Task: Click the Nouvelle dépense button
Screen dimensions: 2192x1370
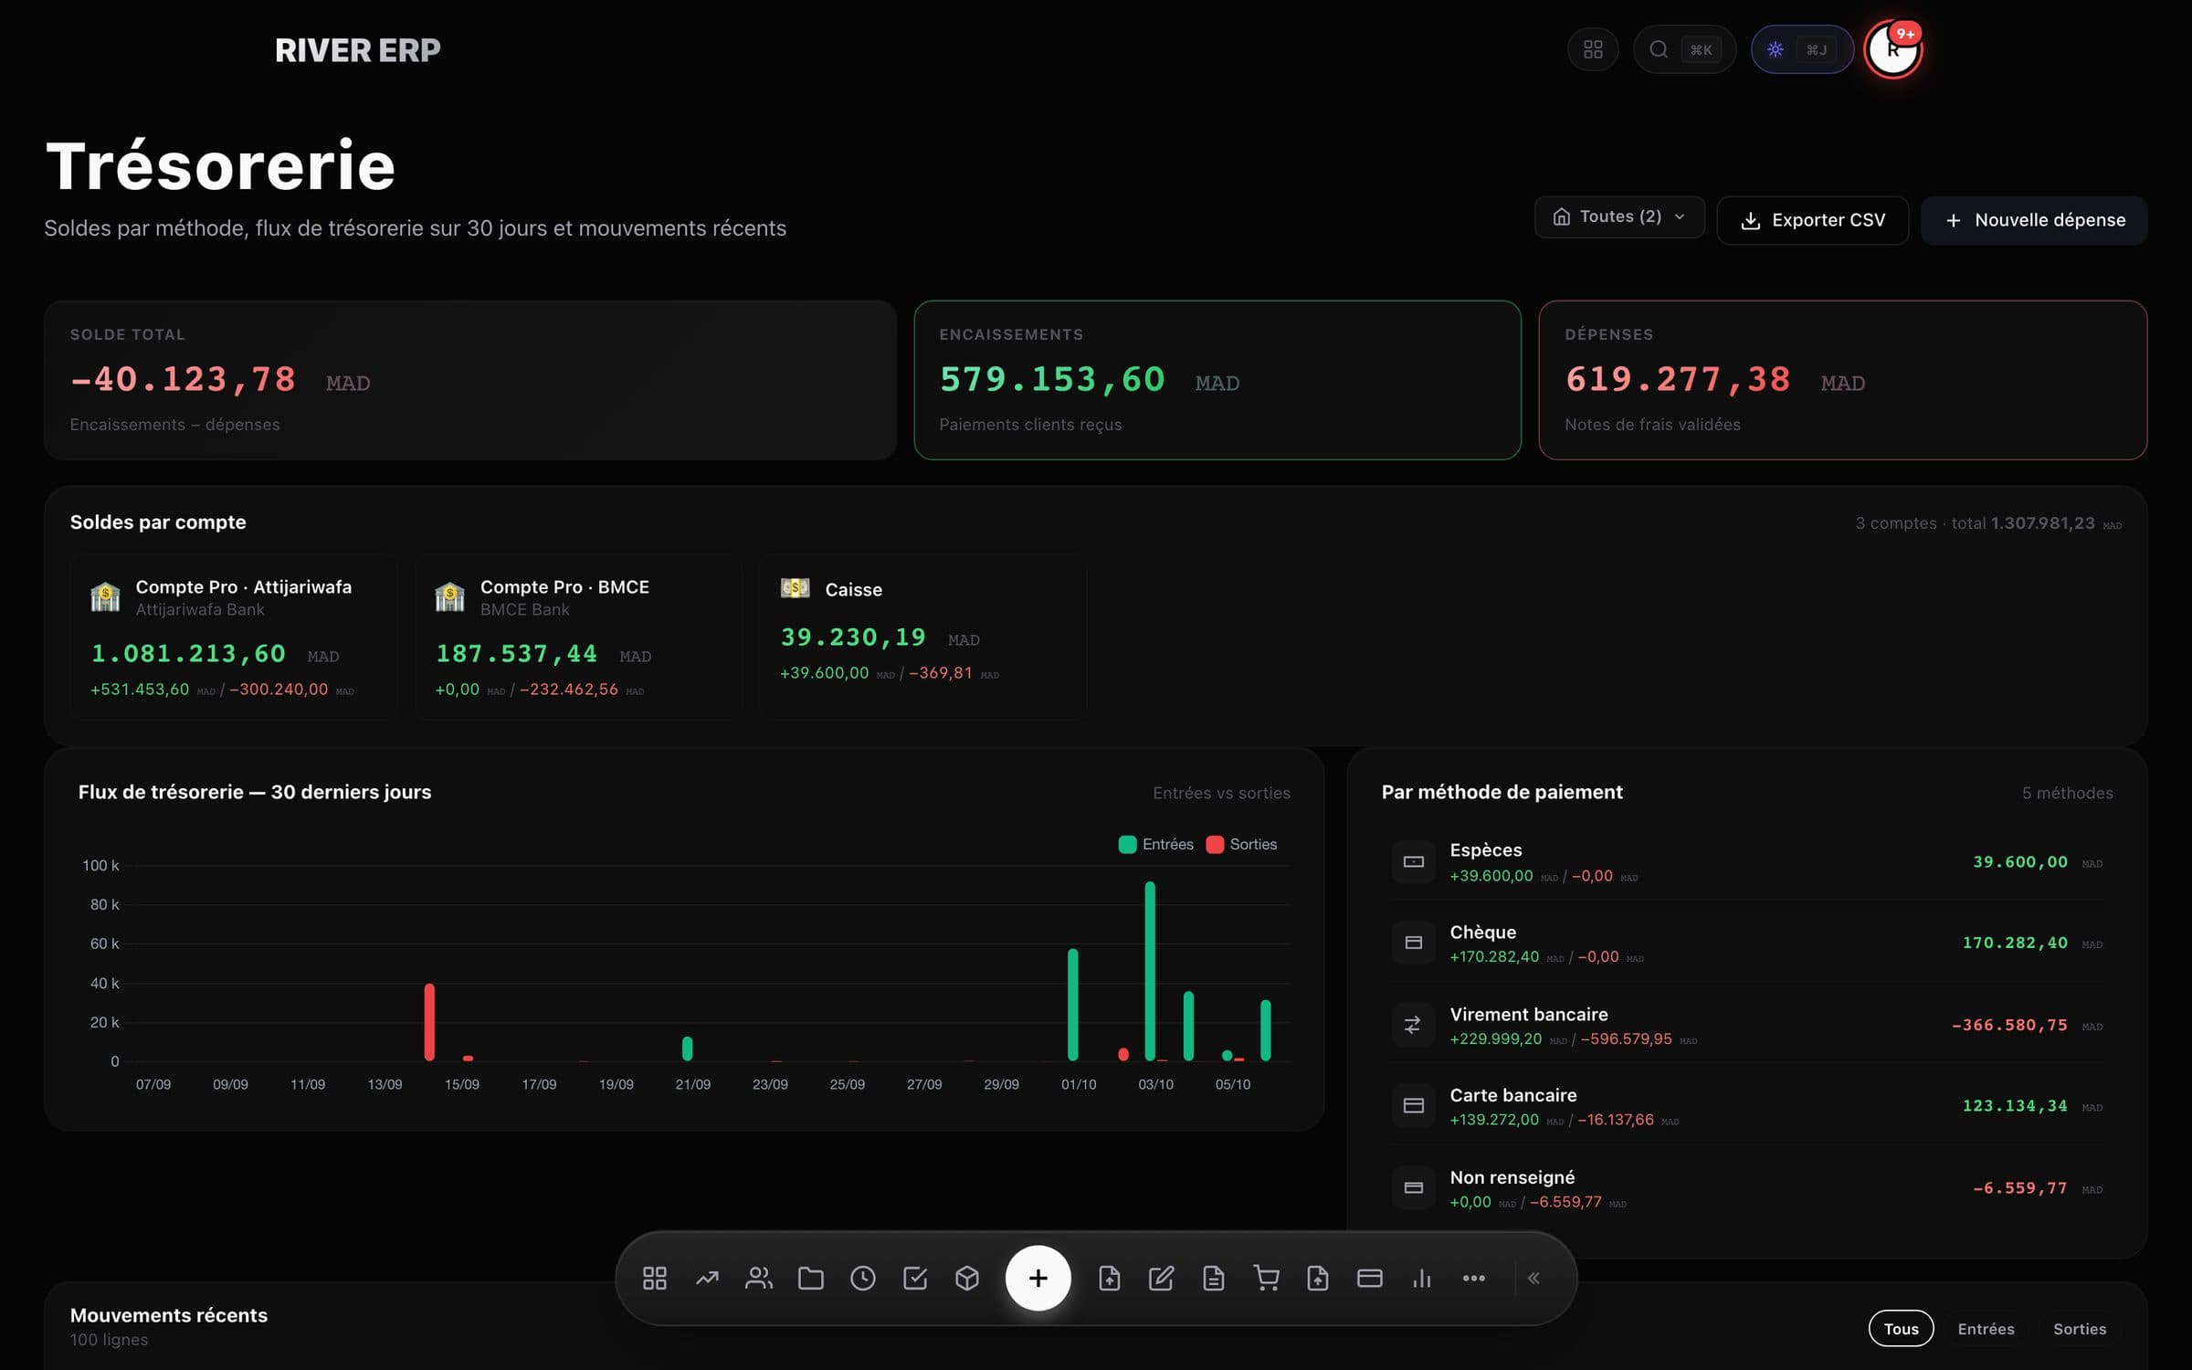Action: pos(2034,220)
